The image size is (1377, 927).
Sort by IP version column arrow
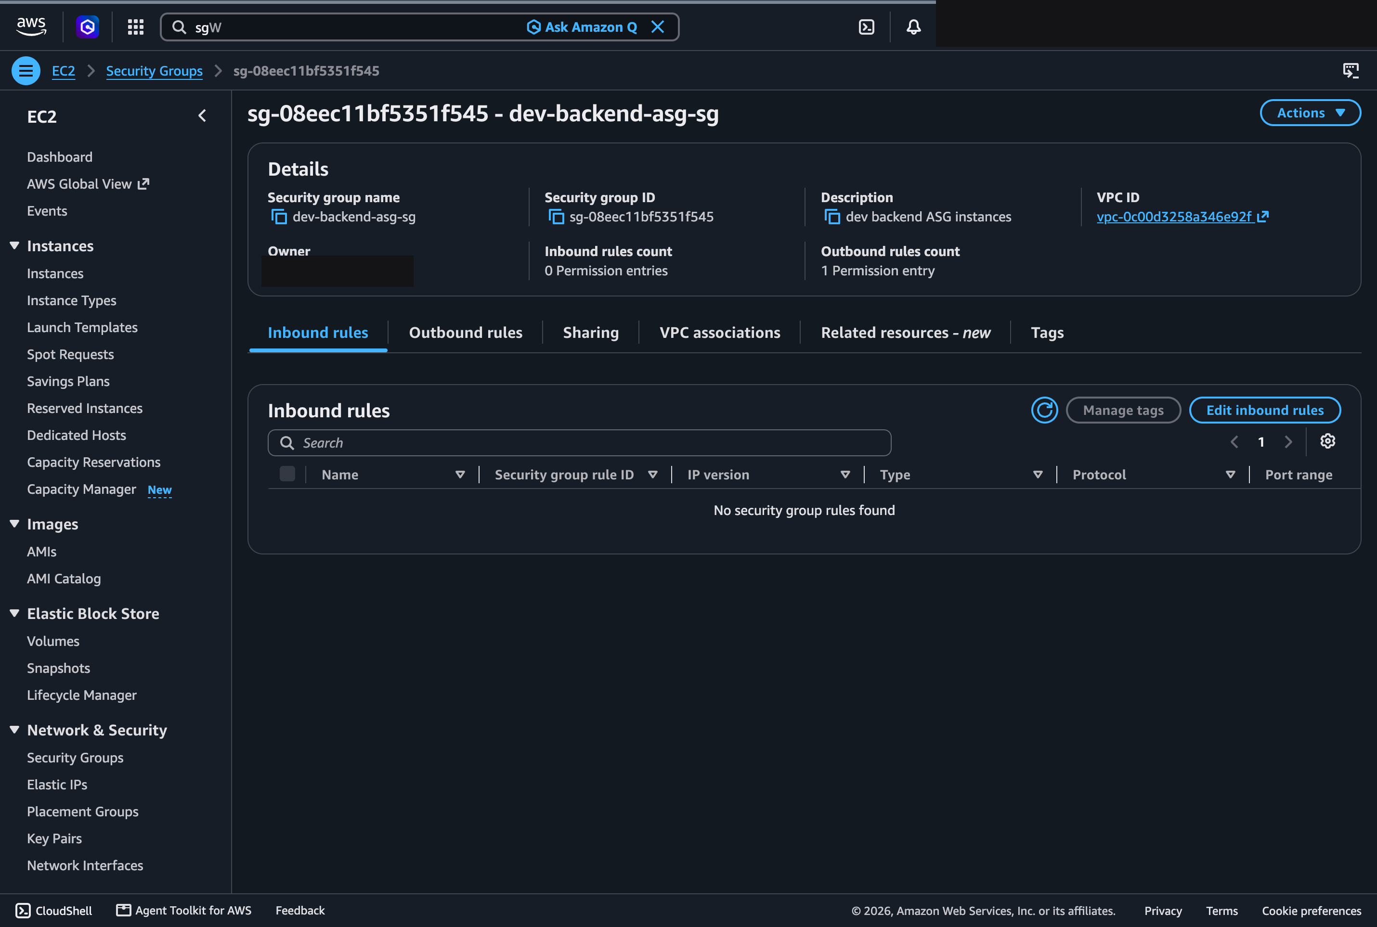pyautogui.click(x=845, y=475)
